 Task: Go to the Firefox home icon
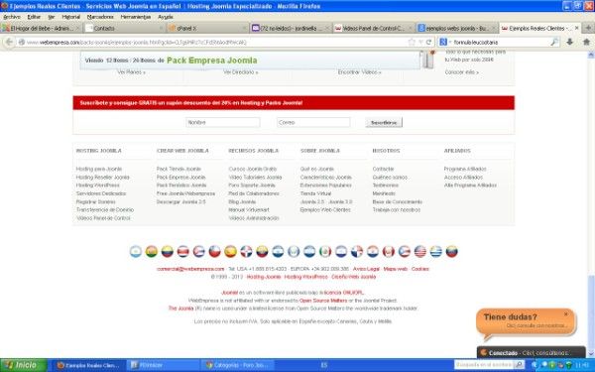click(x=586, y=42)
